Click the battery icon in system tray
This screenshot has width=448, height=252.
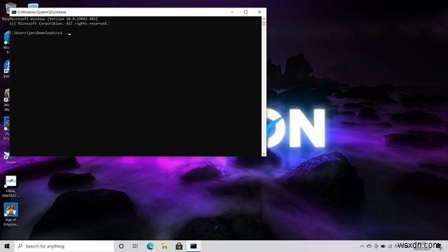(383, 246)
